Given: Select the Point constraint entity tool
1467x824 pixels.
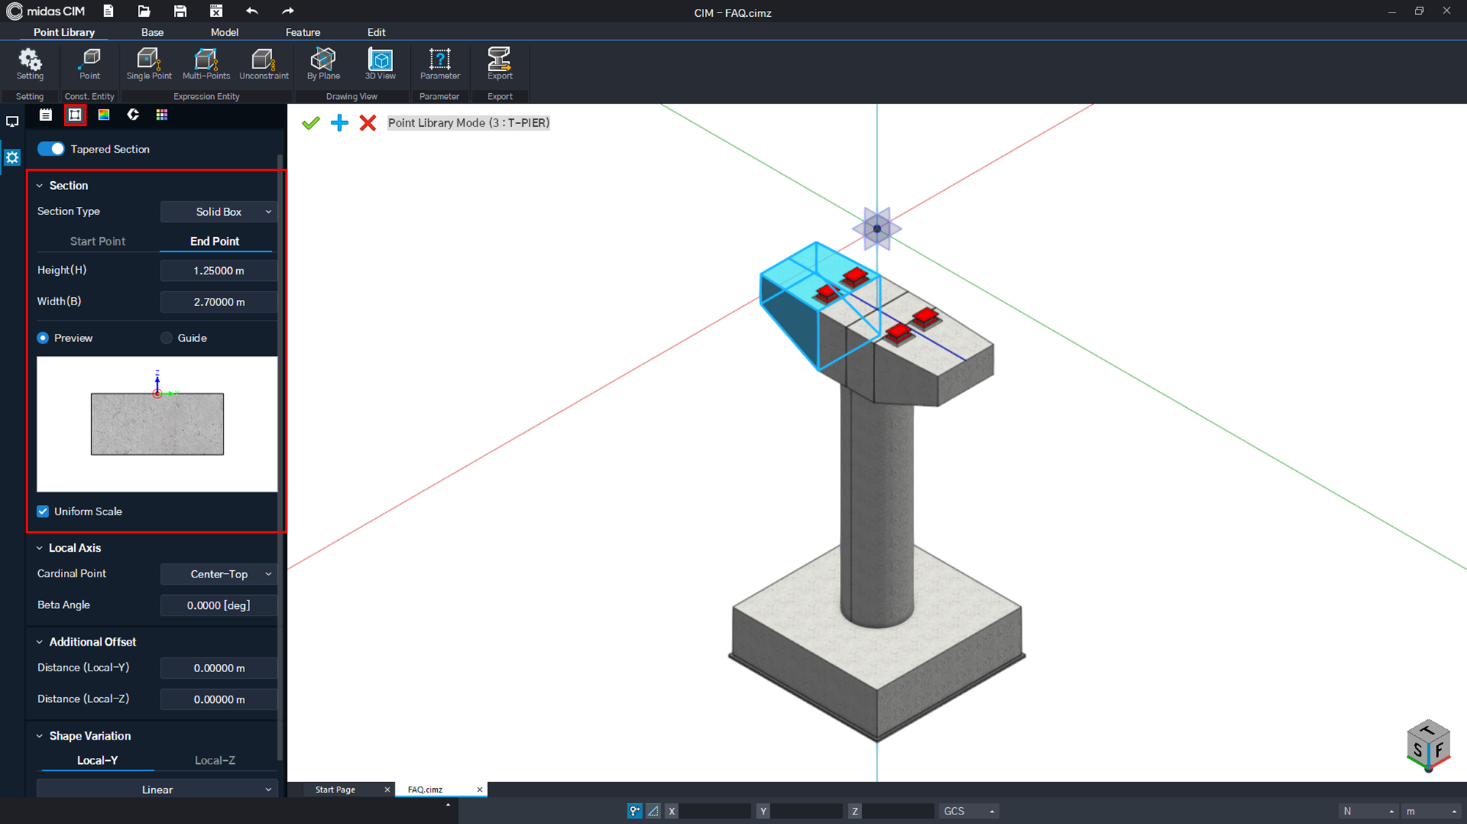Looking at the screenshot, I should (x=89, y=65).
